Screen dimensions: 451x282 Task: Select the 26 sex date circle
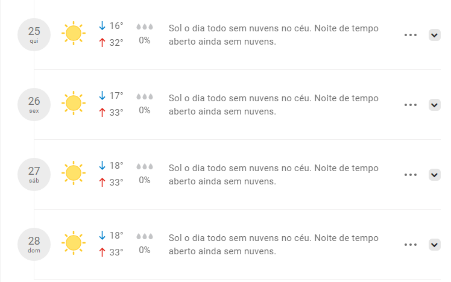click(34, 104)
